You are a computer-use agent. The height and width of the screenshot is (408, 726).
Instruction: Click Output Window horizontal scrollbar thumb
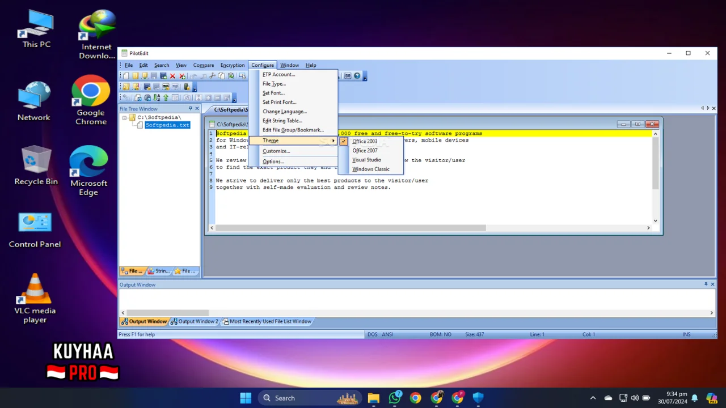pos(167,313)
